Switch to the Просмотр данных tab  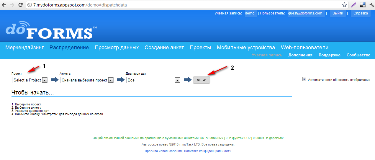pyautogui.click(x=117, y=48)
